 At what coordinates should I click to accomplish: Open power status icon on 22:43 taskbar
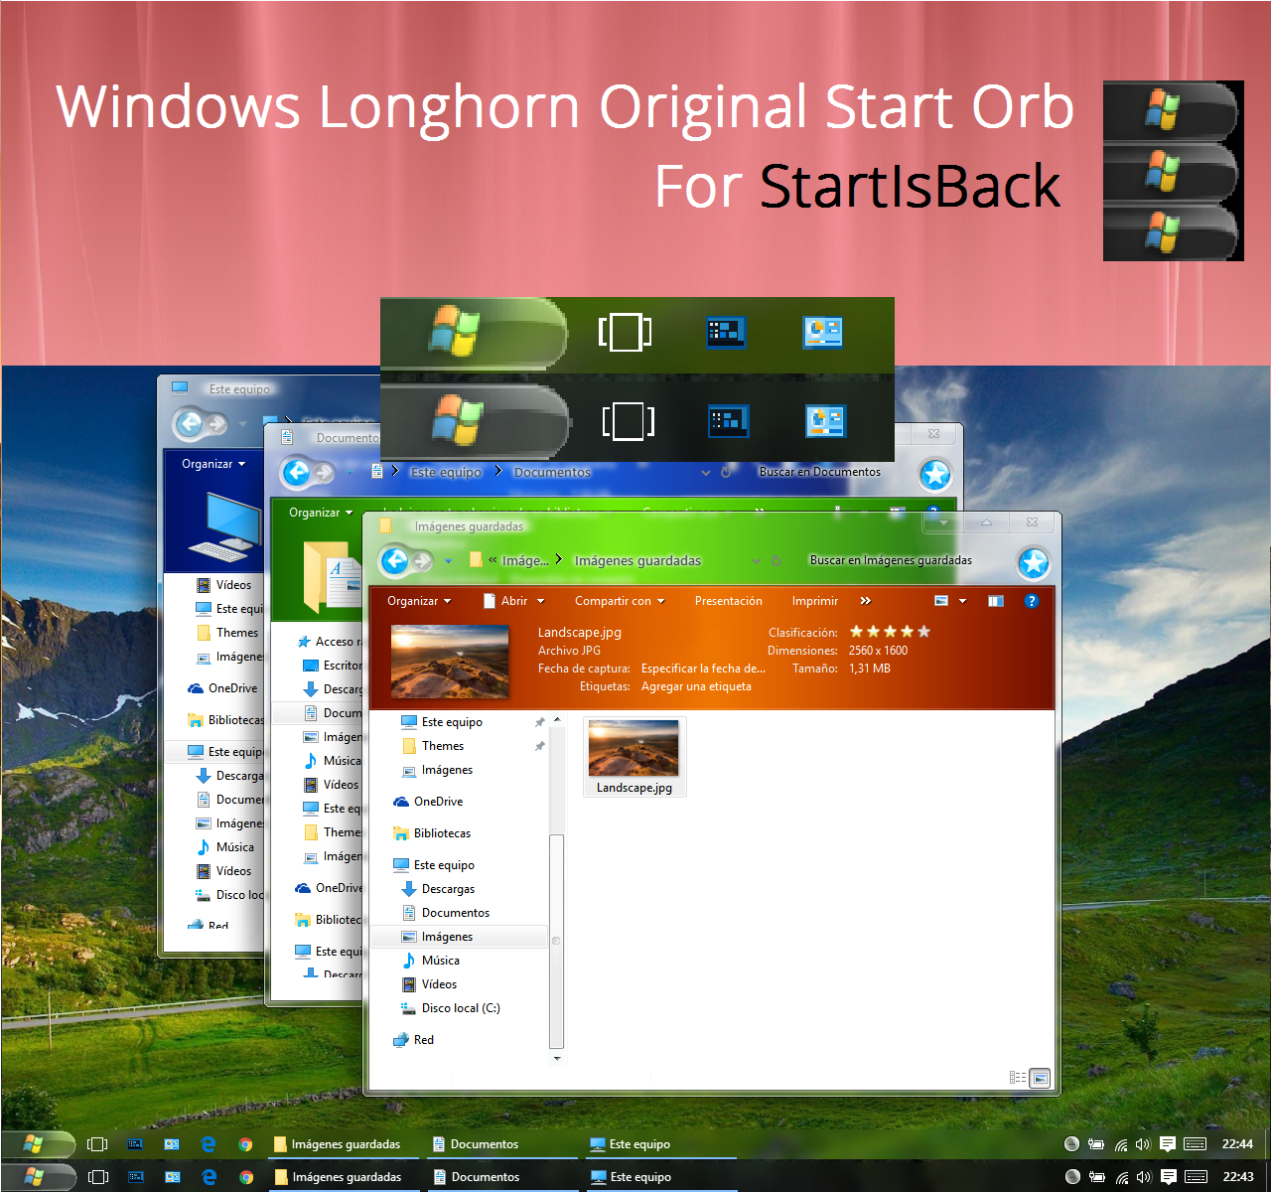[1097, 1177]
